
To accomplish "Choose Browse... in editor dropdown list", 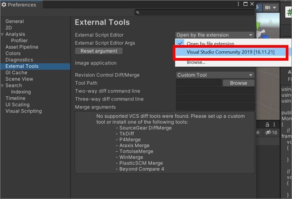I will click(196, 62).
